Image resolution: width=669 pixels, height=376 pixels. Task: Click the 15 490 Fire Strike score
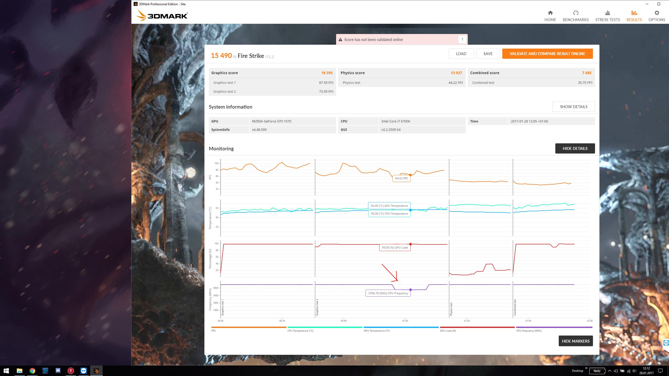coord(221,56)
